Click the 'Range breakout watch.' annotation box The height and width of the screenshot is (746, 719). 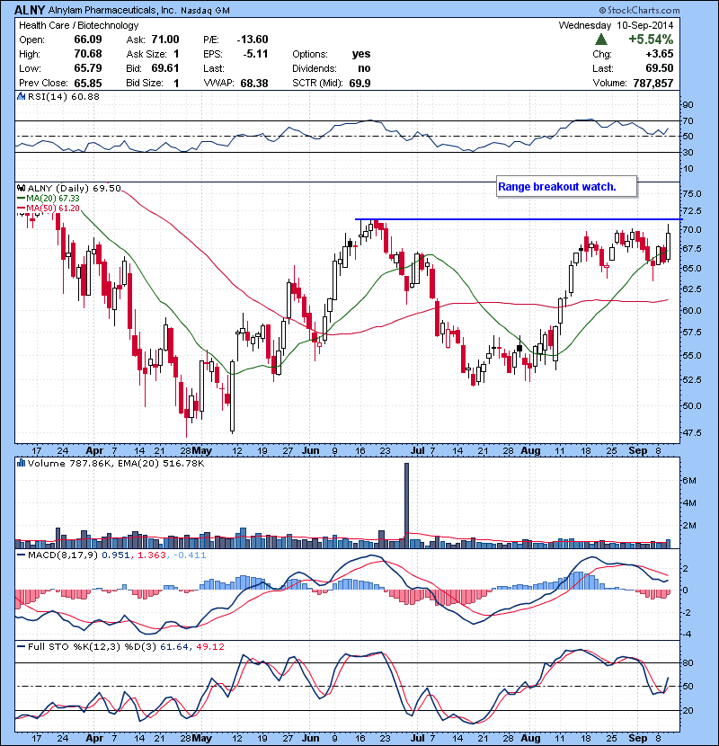tap(566, 187)
